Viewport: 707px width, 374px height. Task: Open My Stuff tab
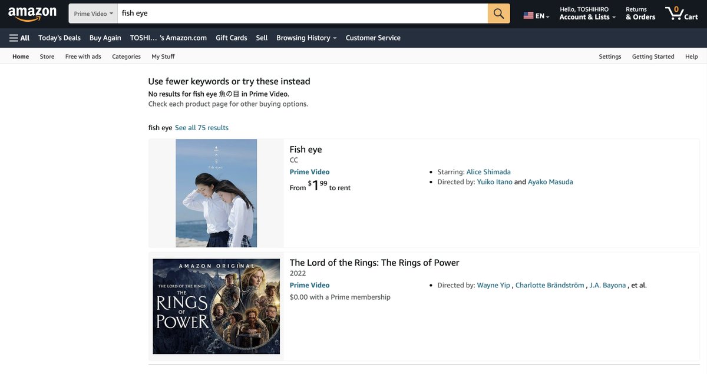pyautogui.click(x=163, y=57)
